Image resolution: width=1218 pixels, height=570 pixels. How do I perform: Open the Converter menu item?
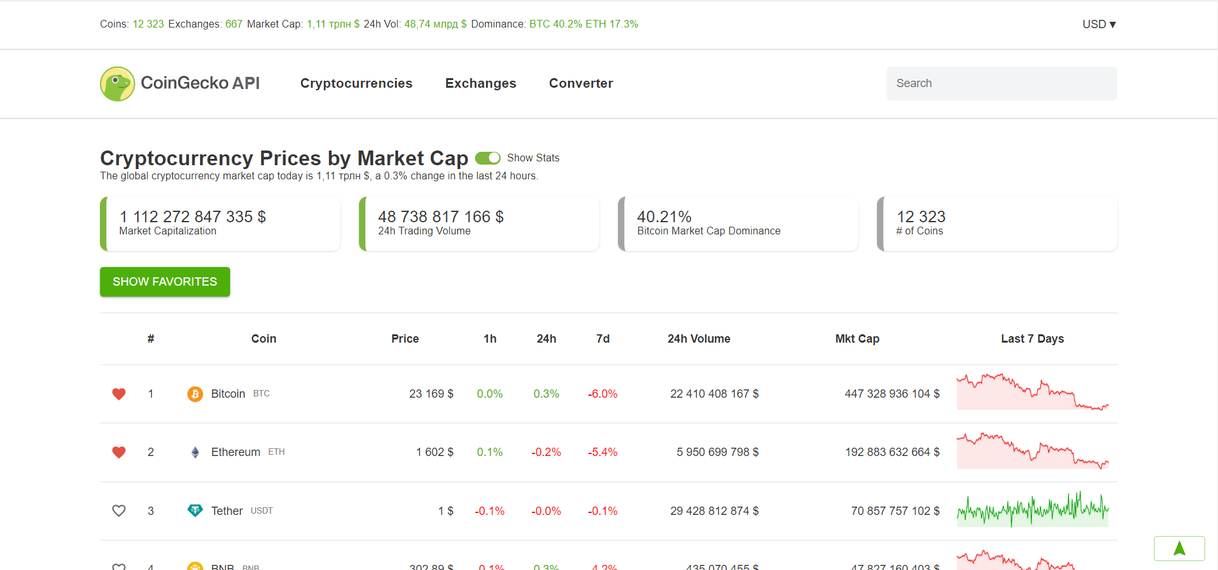pos(581,83)
